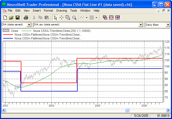Click the horizontal scrollbar thumb
The image size is (172, 119).
click(x=127, y=110)
